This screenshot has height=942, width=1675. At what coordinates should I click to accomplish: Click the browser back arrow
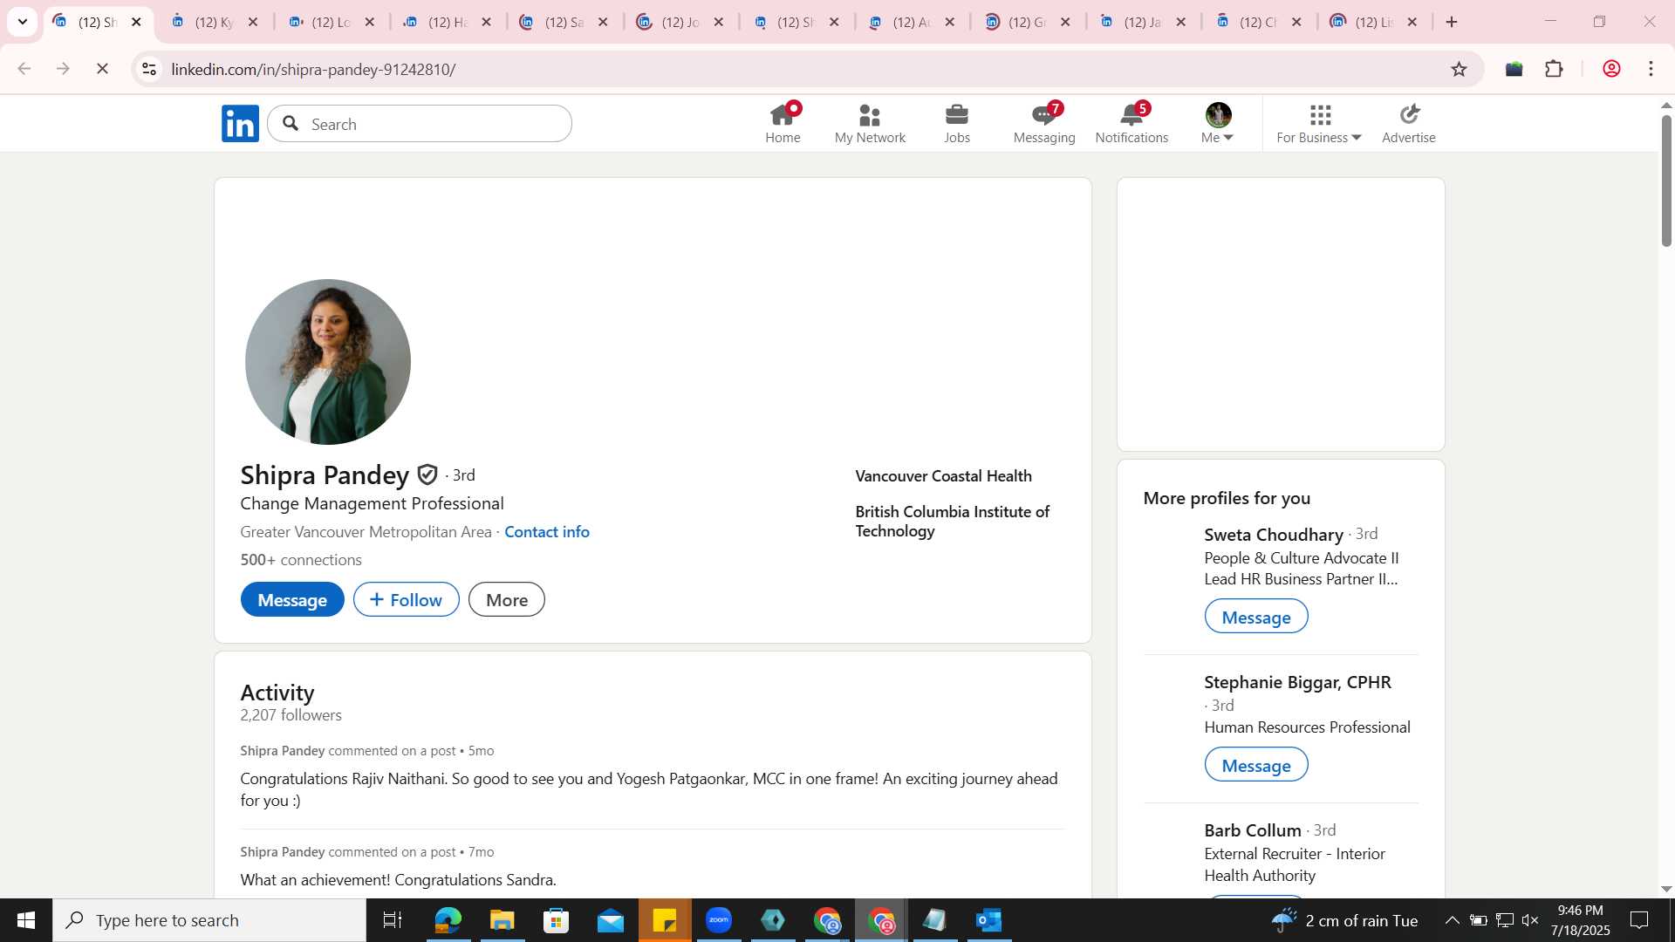click(x=24, y=69)
